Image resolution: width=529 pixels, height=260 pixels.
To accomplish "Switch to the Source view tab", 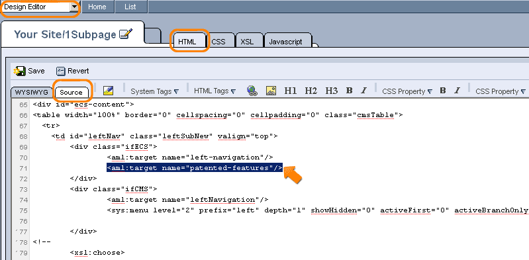I will tap(71, 93).
